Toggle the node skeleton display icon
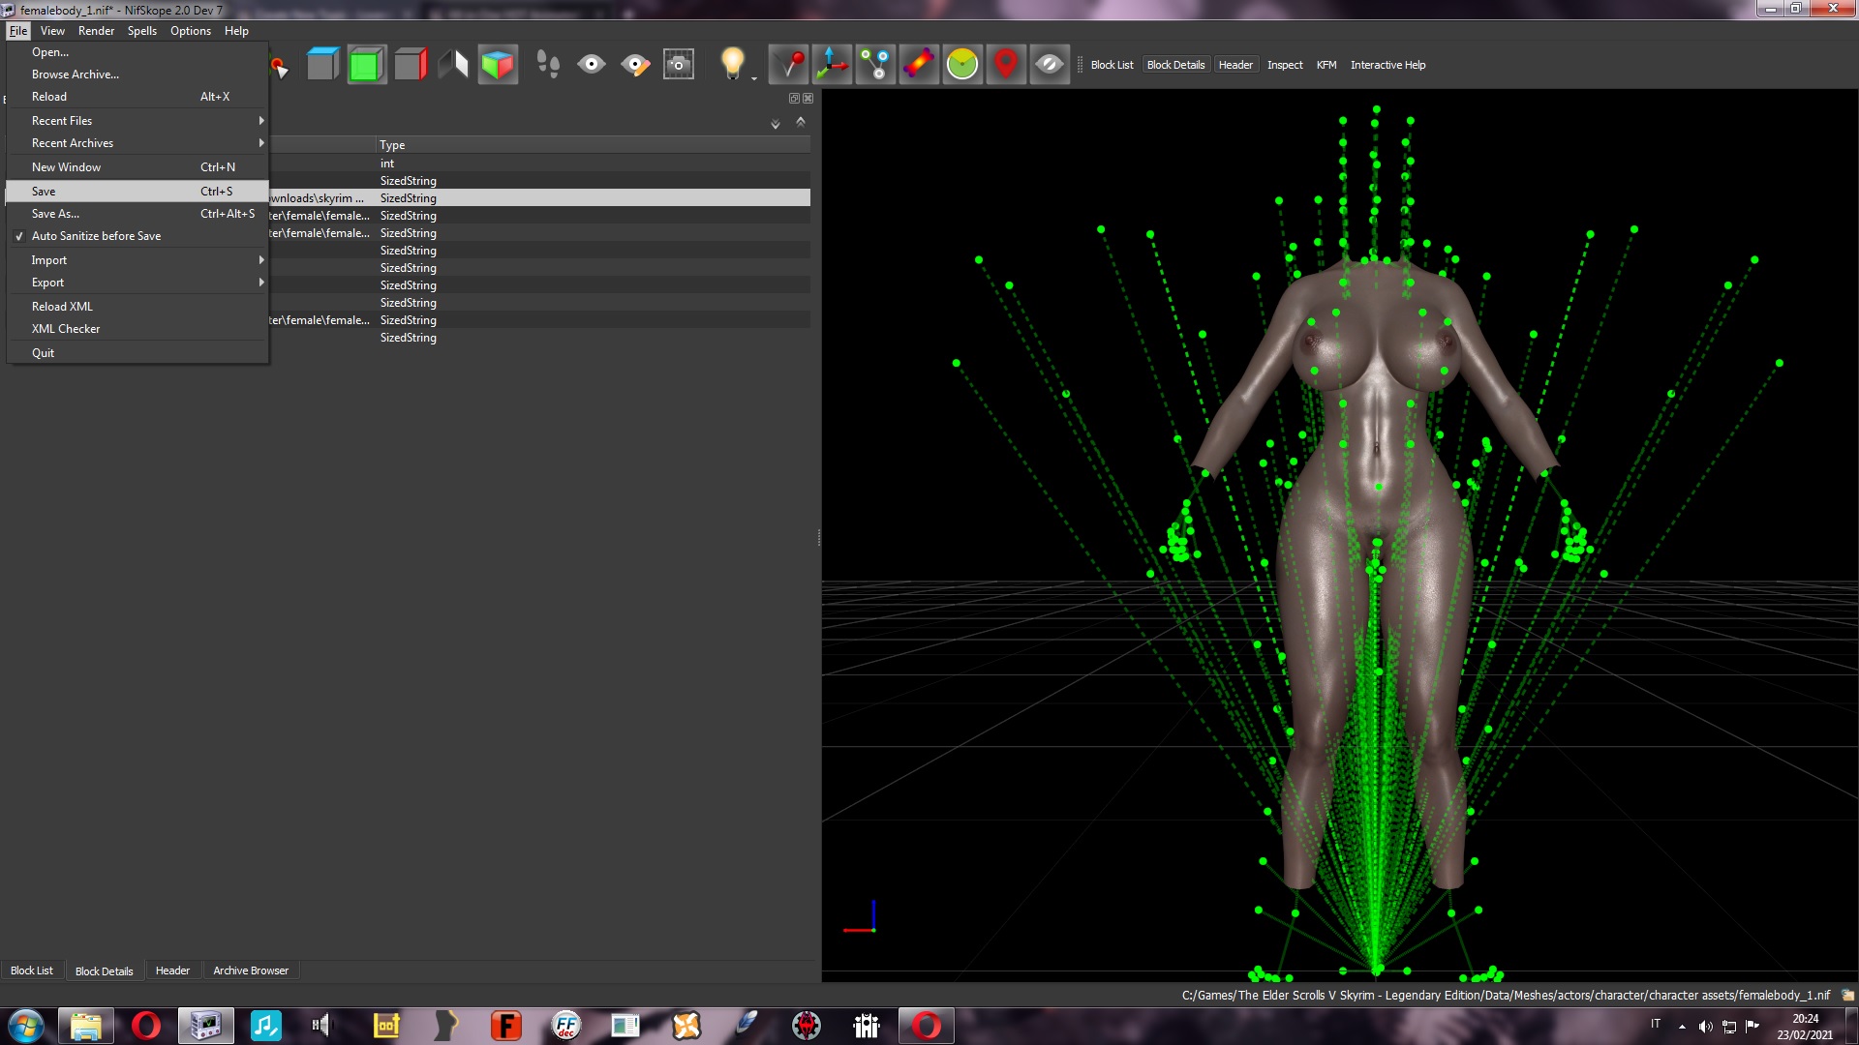This screenshot has height=1045, width=1859. (875, 65)
